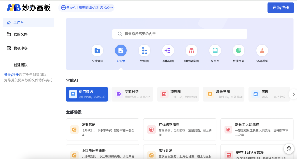Click the 灵办AI logo icon

point(63,8)
